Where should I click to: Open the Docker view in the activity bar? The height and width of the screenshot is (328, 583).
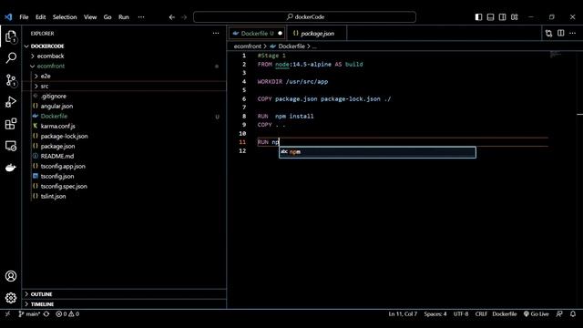coord(11,168)
